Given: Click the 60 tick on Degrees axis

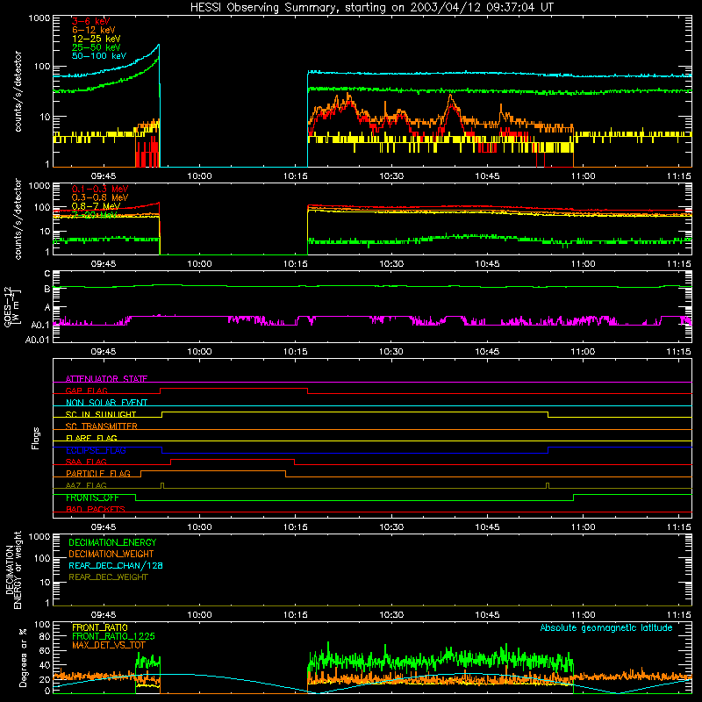Looking at the screenshot, I should click(x=45, y=651).
